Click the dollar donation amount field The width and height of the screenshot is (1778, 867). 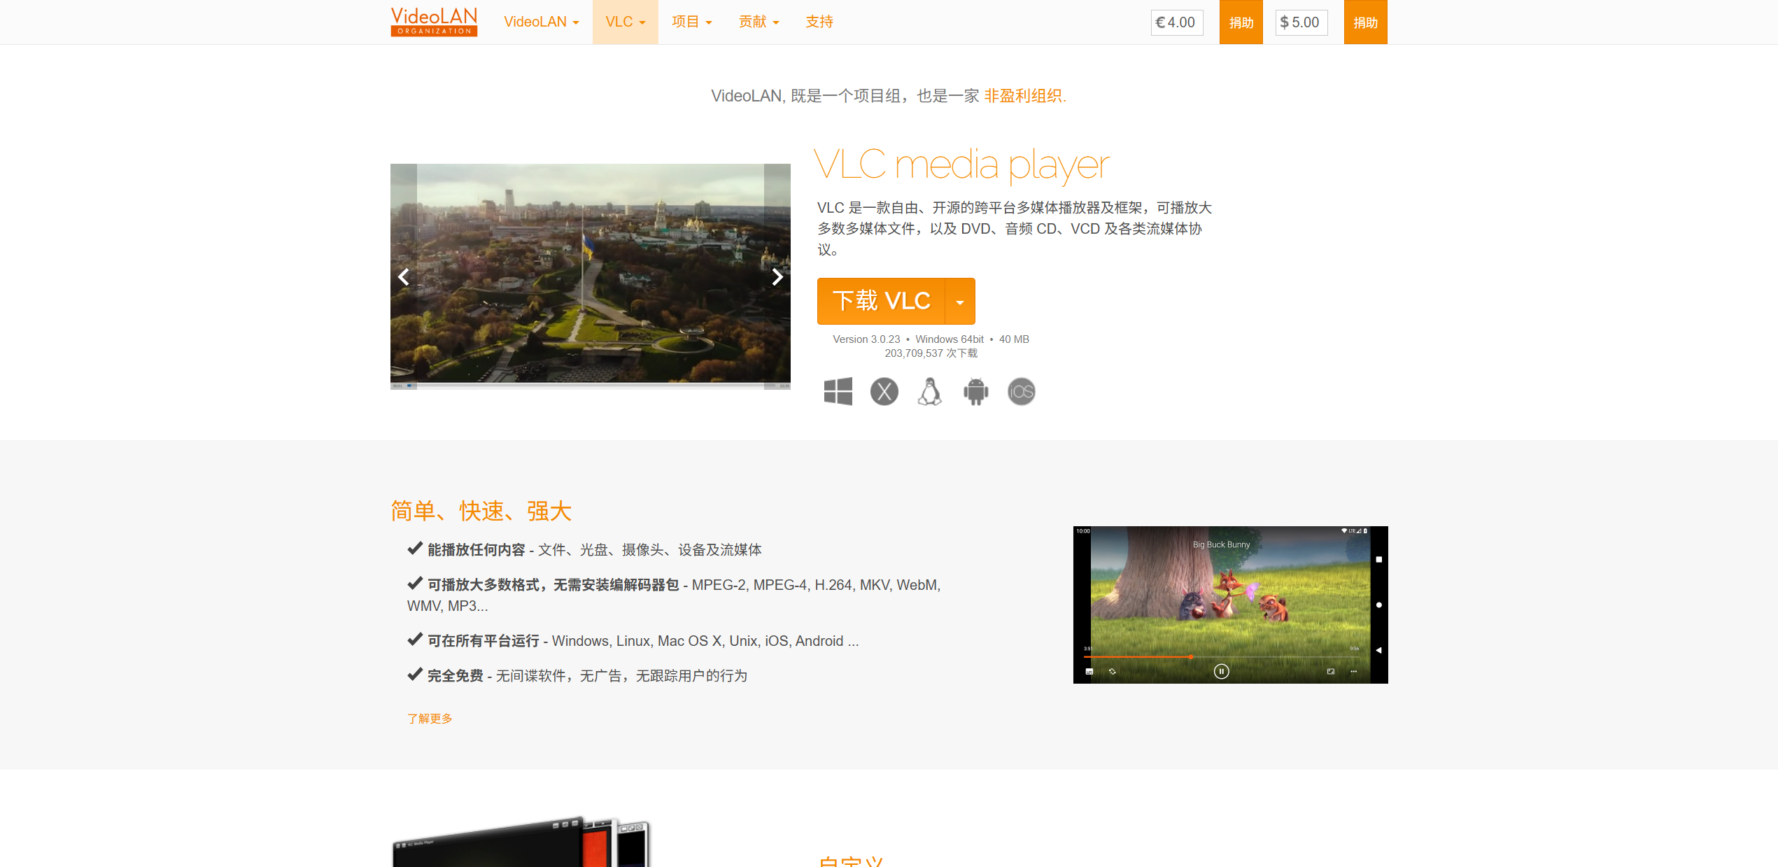(x=1302, y=22)
